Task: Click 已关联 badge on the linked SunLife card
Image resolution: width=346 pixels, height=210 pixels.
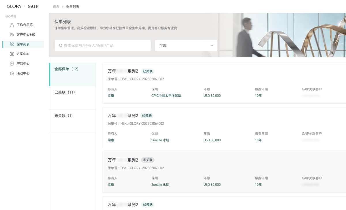Action: [148, 115]
